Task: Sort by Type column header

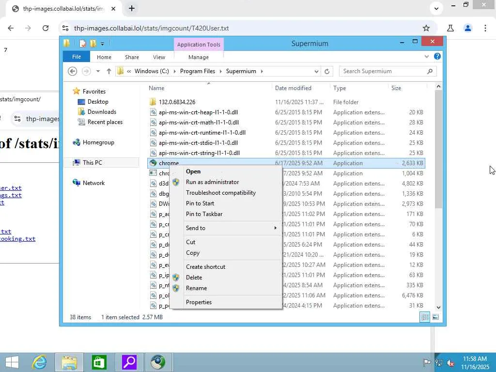Action: (x=340, y=88)
